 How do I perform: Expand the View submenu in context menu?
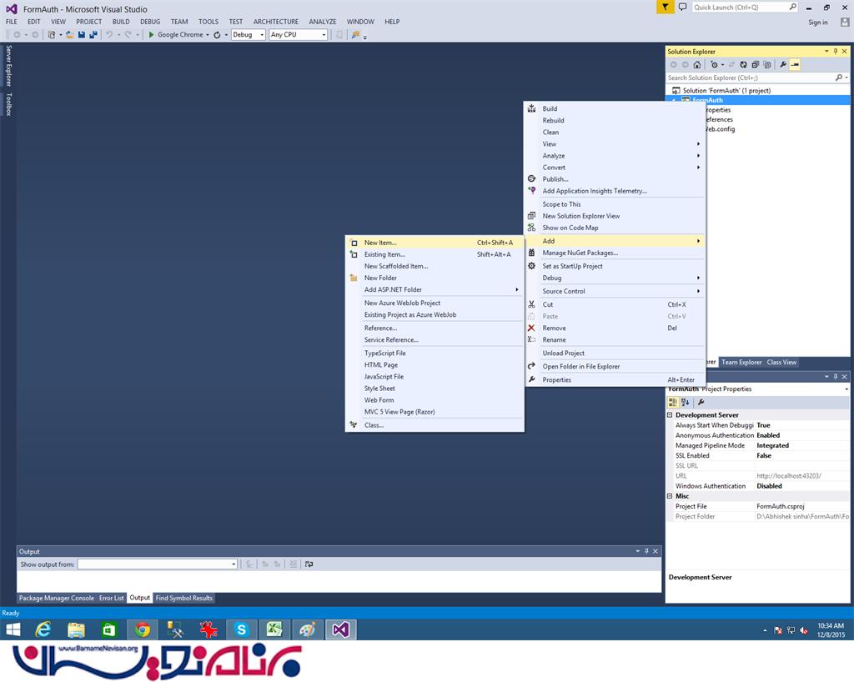click(615, 143)
